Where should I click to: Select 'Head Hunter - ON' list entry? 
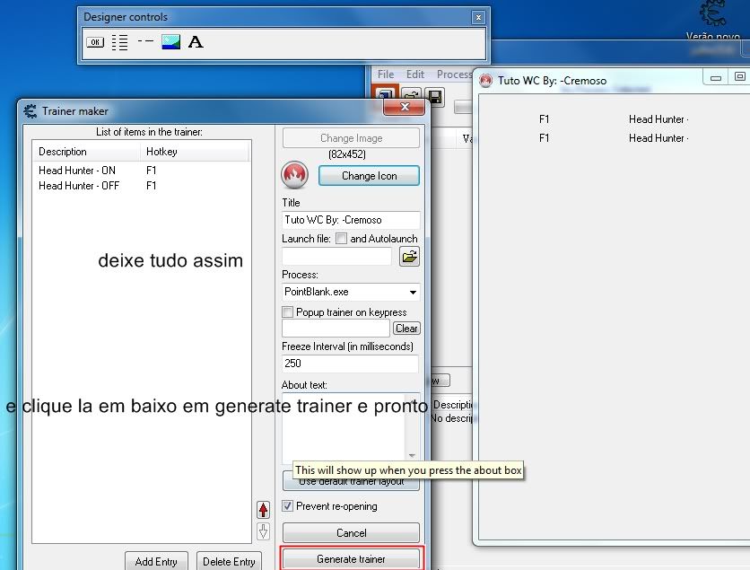(x=77, y=171)
